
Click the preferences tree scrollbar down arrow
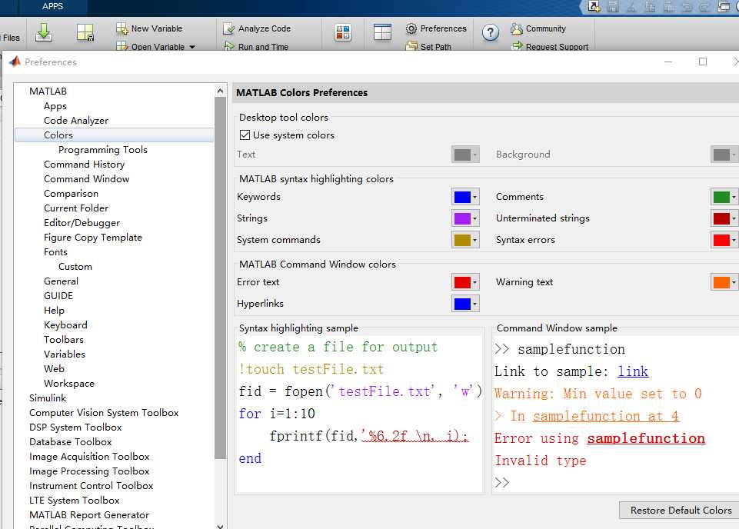220,526
